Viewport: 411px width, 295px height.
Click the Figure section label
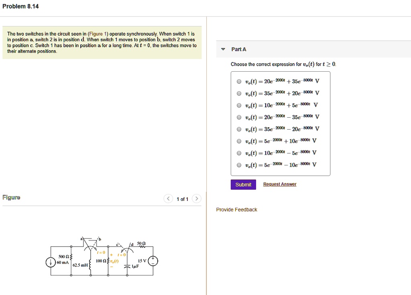[x=12, y=197]
